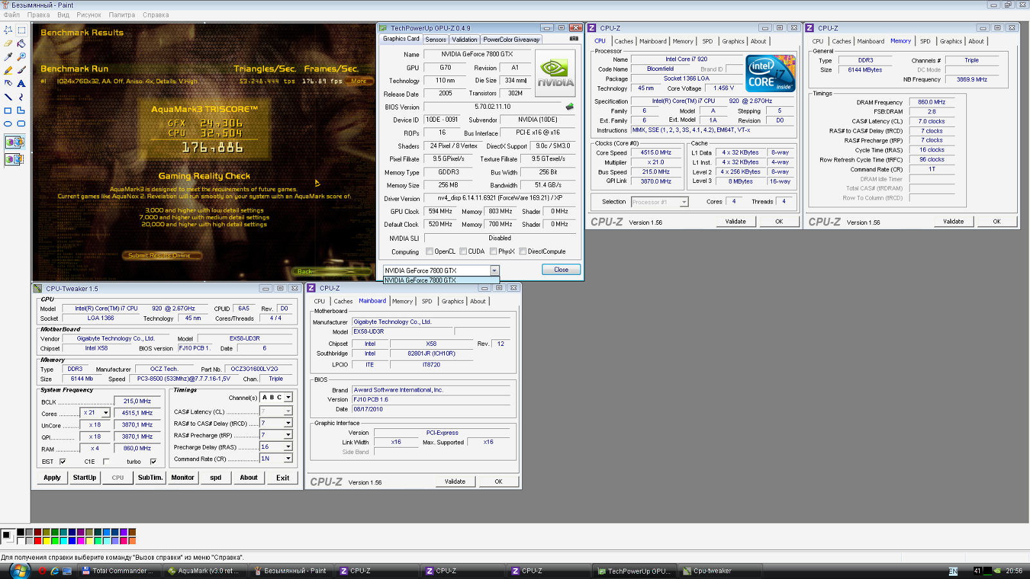The height and width of the screenshot is (579, 1030).
Task: Open the GPU-Z graphics card selector dropdown
Action: (494, 271)
